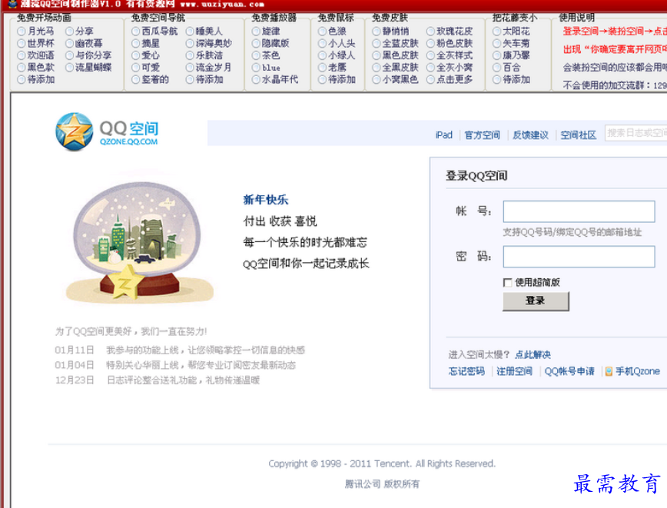The height and width of the screenshot is (508, 667).
Task: Choose the 全灰小窝 skin
Action: coord(430,67)
